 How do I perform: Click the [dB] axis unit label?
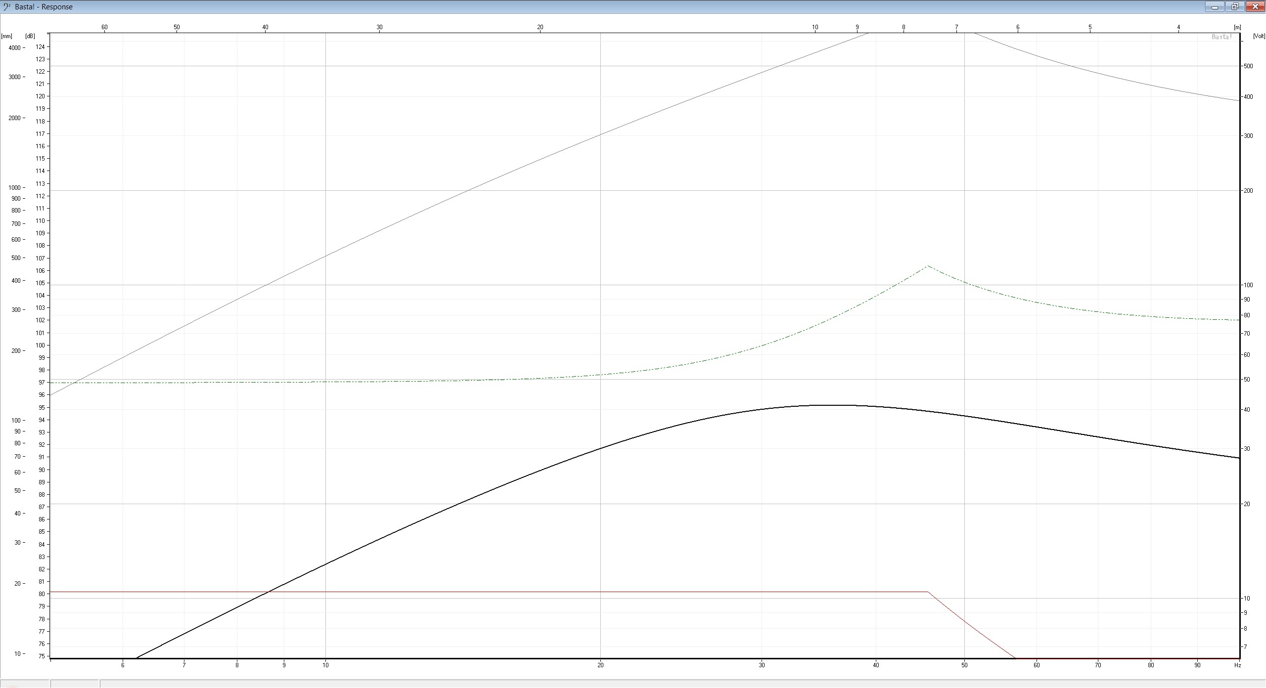coord(30,36)
